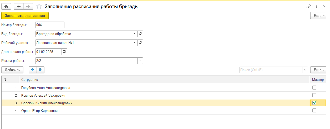This screenshot has width=330, height=129.
Task: Copy link using the chain icon
Action: (x=308, y=6)
